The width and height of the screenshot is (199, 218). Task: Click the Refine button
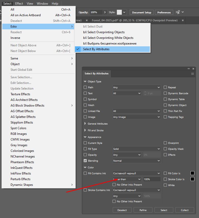[143, 210]
